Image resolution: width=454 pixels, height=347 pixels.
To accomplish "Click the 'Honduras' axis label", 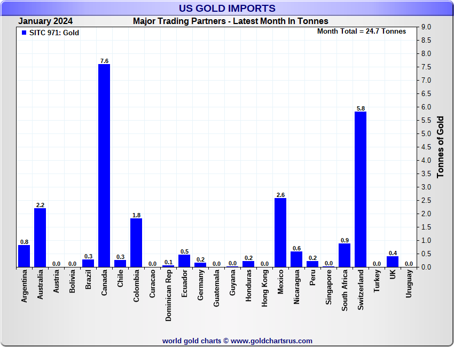I will pyautogui.click(x=248, y=286).
